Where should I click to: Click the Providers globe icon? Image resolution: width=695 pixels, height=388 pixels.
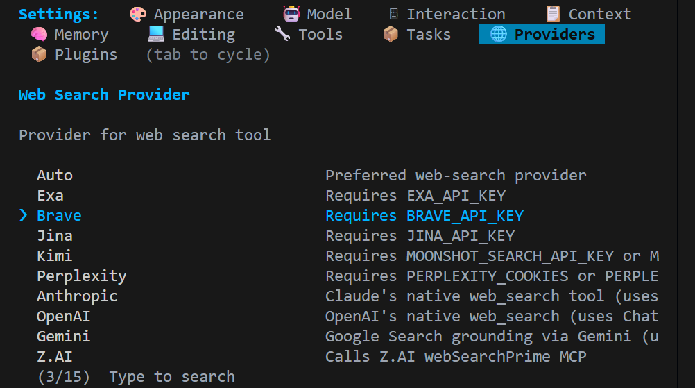(x=499, y=34)
